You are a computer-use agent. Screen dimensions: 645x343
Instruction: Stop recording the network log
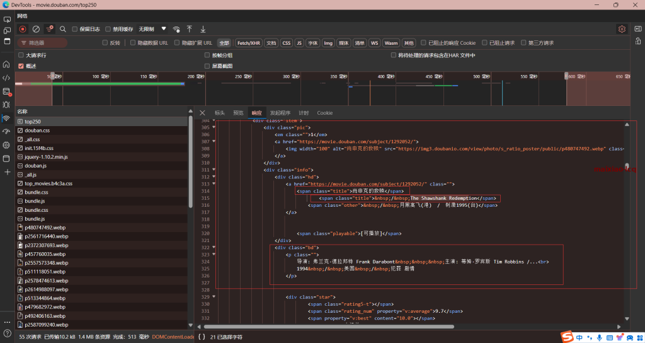[23, 29]
